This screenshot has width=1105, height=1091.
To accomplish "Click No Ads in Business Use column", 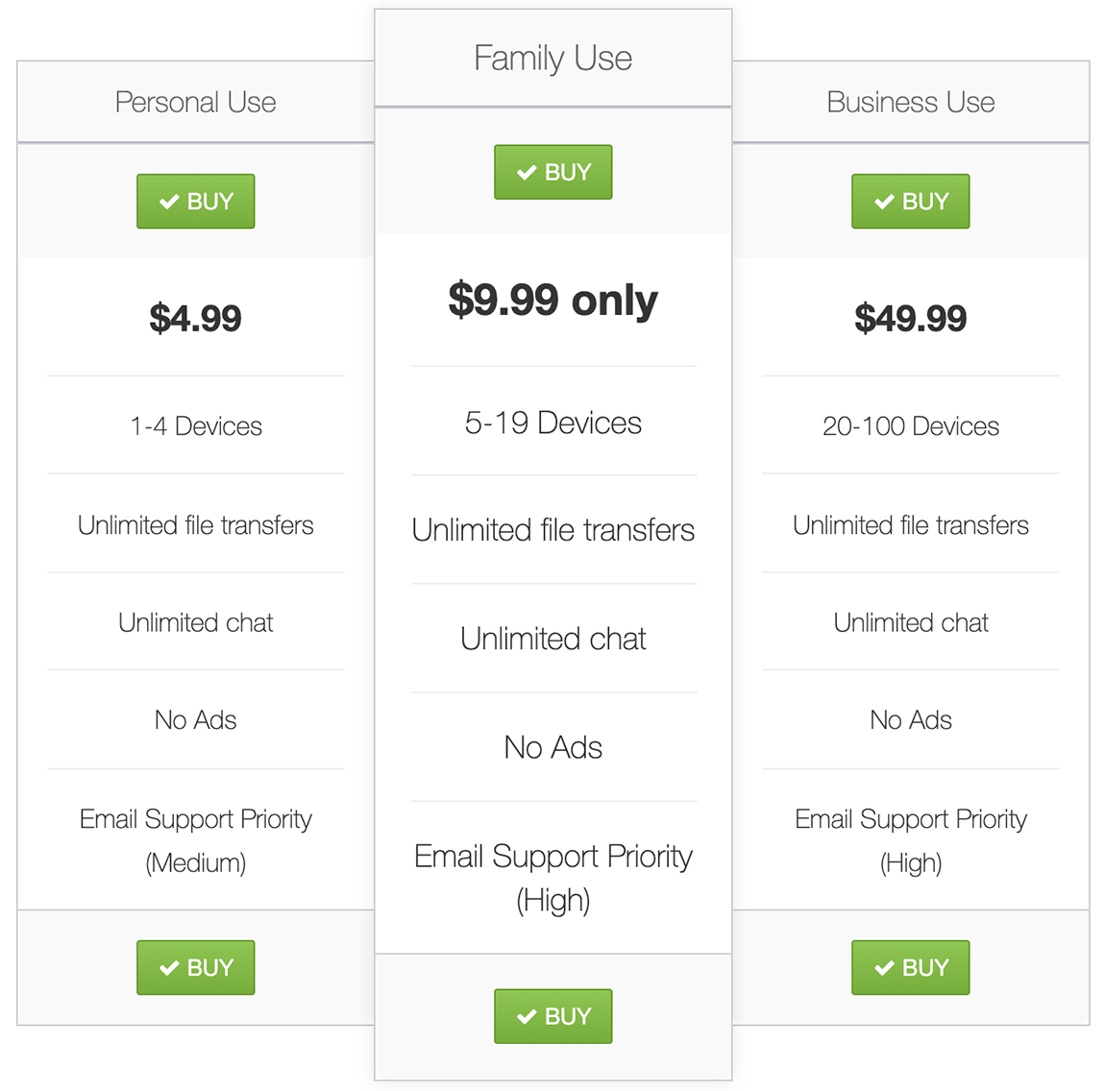I will click(x=910, y=720).
